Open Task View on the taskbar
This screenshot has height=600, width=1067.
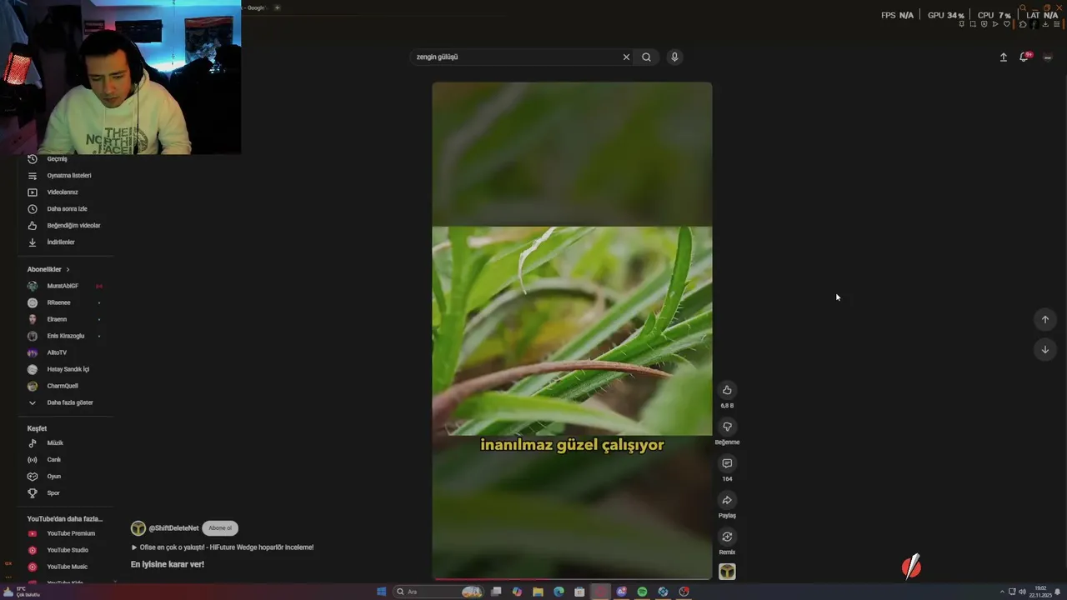496,592
